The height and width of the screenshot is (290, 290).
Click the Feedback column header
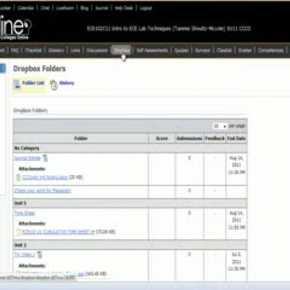pos(215,139)
